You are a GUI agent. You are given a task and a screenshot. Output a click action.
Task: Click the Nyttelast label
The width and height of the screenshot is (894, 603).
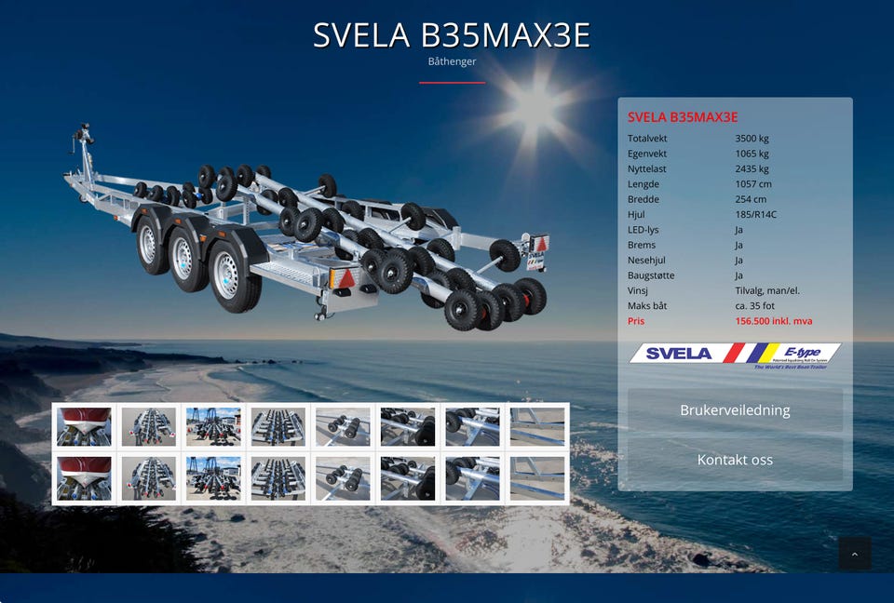click(x=646, y=168)
